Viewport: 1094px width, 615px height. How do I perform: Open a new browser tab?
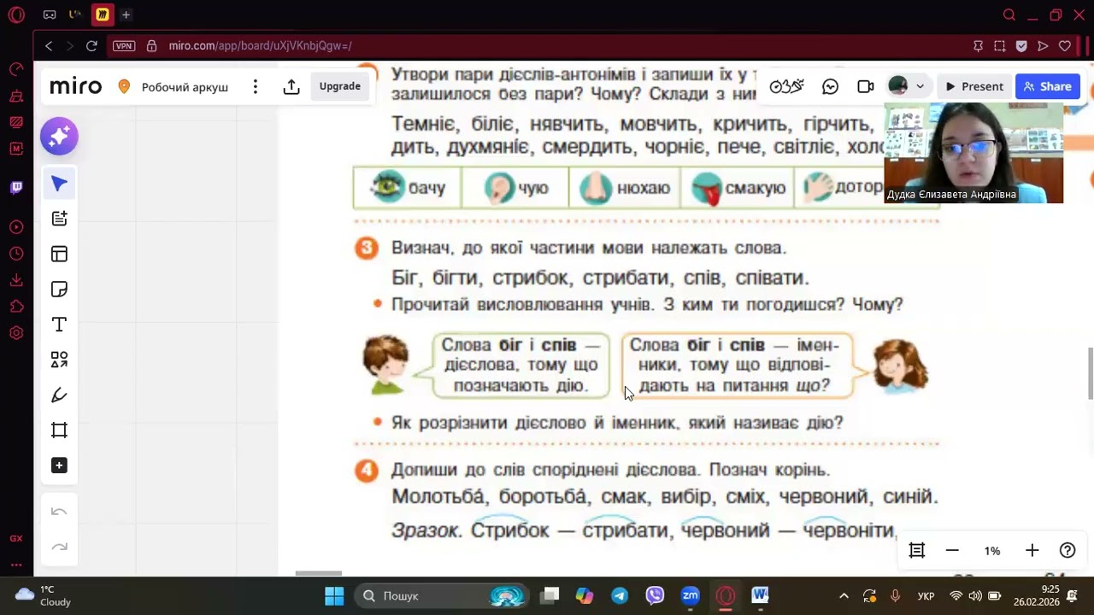[x=126, y=15]
